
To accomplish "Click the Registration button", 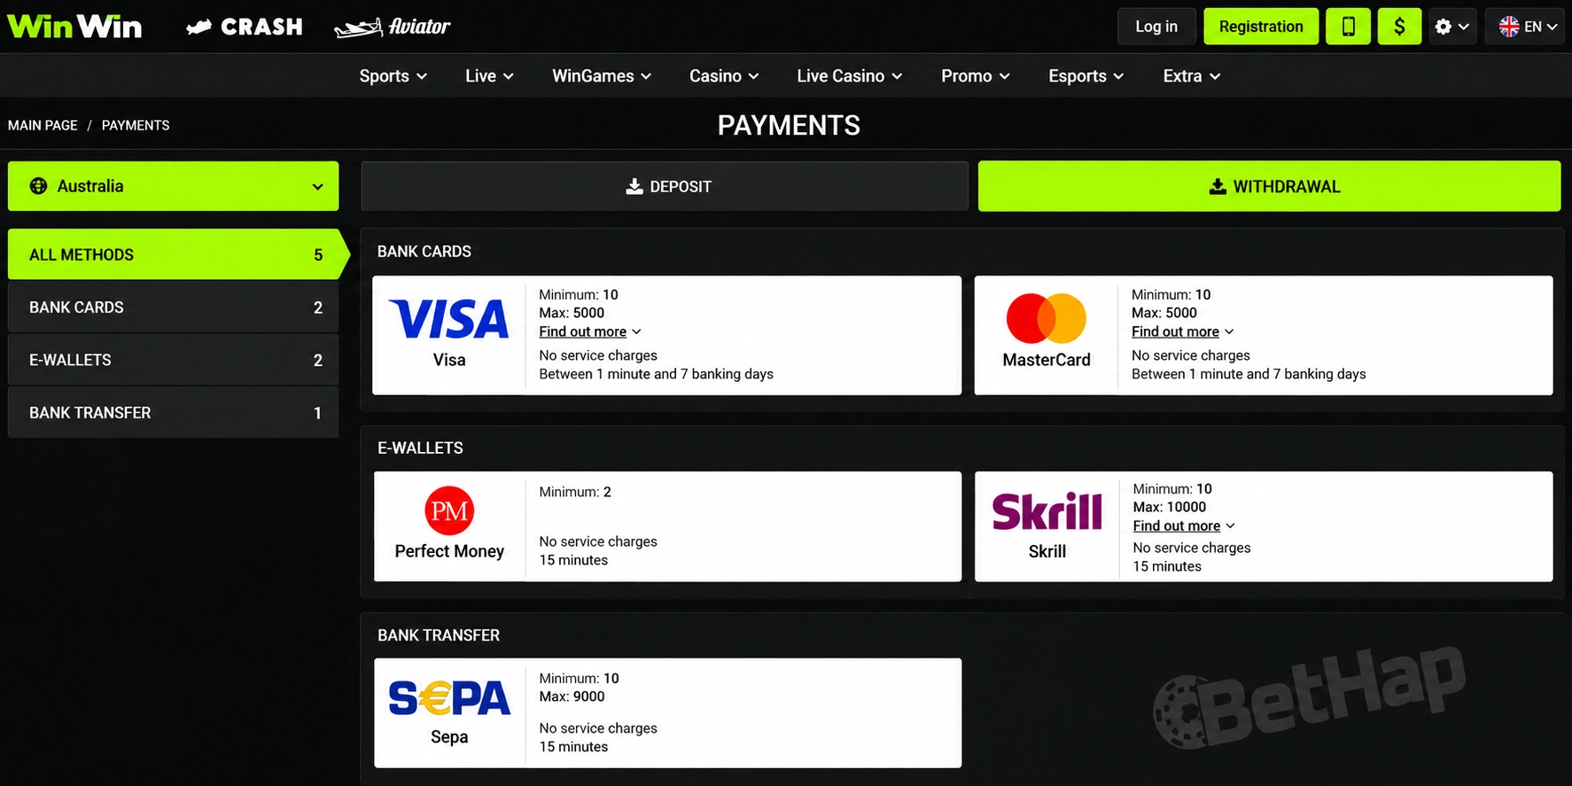I will (1261, 27).
